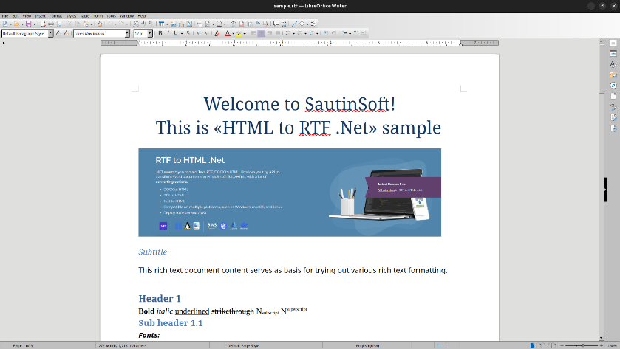Expand the Paragraph Style dropdown
This screenshot has width=620, height=349.
point(50,33)
